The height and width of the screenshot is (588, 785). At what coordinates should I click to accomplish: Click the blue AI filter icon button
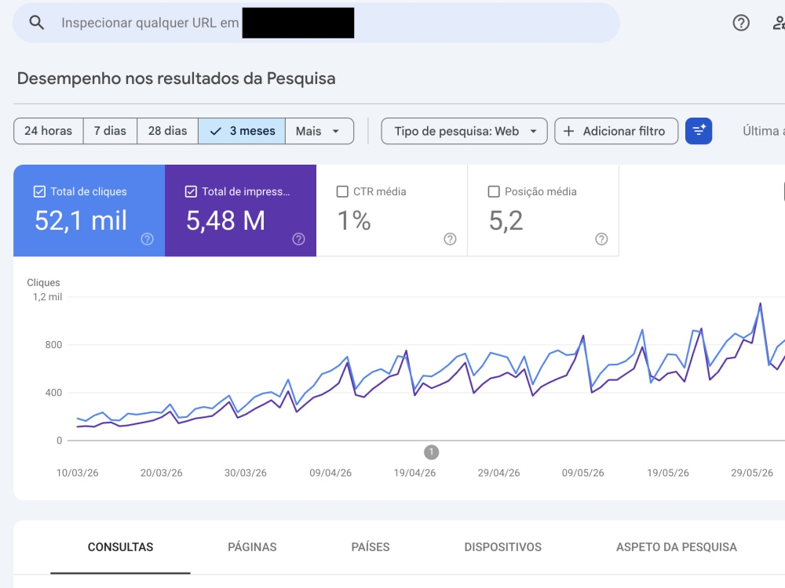click(699, 131)
